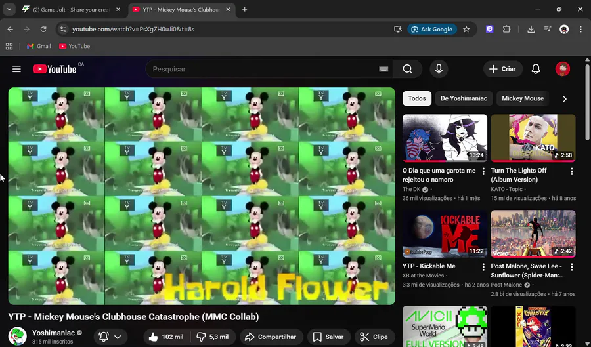Open the Sunflower Spider-Man video thumbnail
Viewport: 591px width, 347px height.
pyautogui.click(x=533, y=234)
